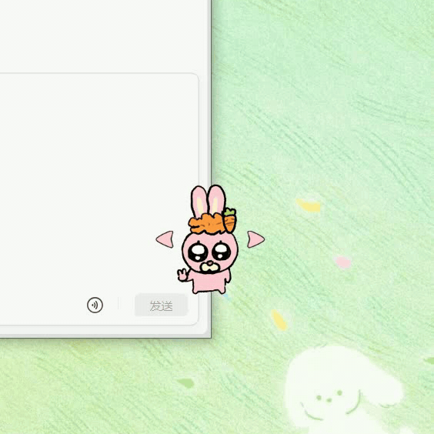Click the pink left arrow beside the bunny
This screenshot has width=434, height=434.
point(165,239)
